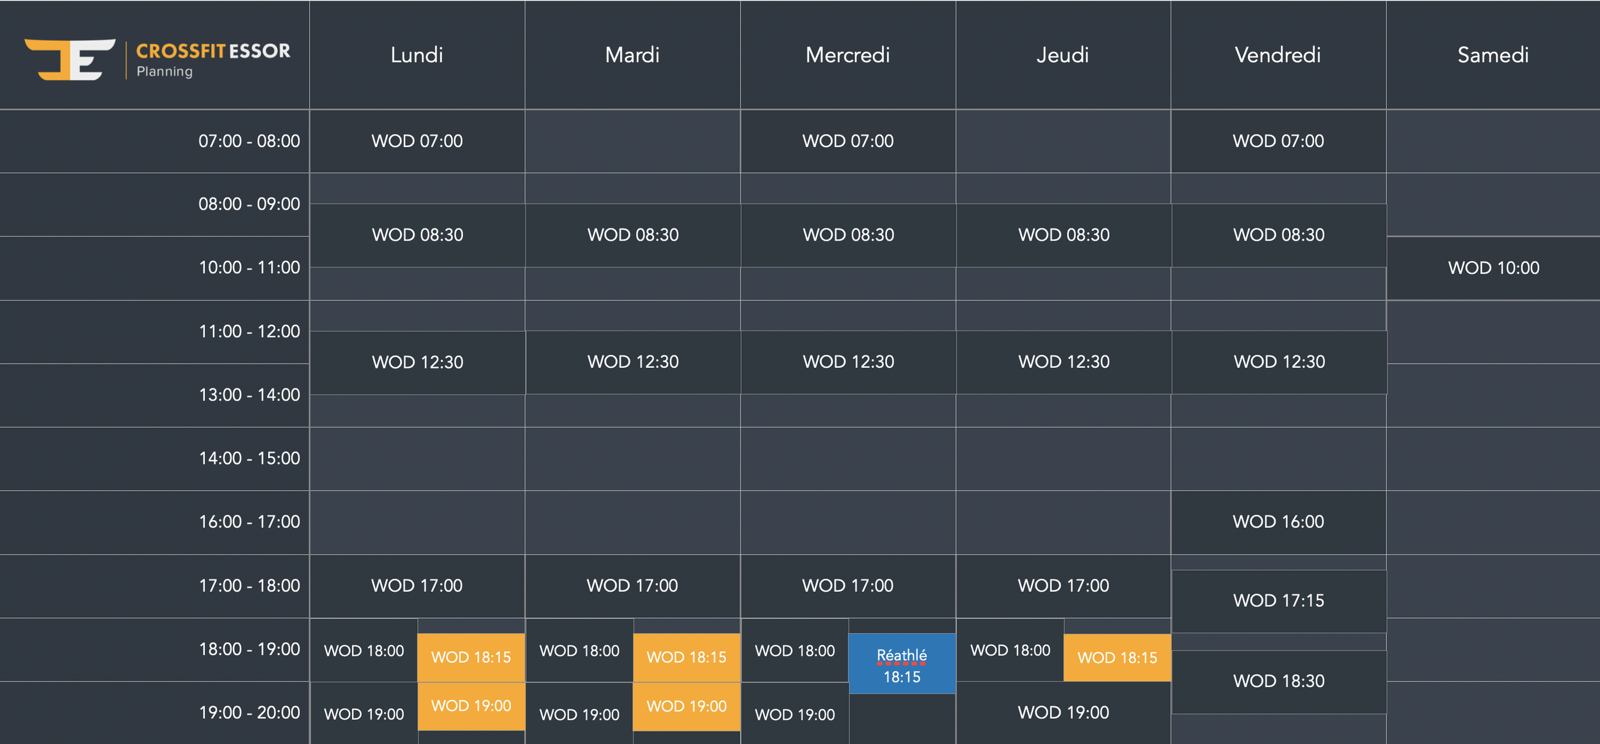Click the 14:00 - 15:00 time row label
The height and width of the screenshot is (744, 1600).
[x=249, y=459]
